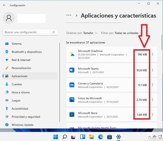
Task: Click the Microsoft Store app icon in list
Action: [x=72, y=114]
